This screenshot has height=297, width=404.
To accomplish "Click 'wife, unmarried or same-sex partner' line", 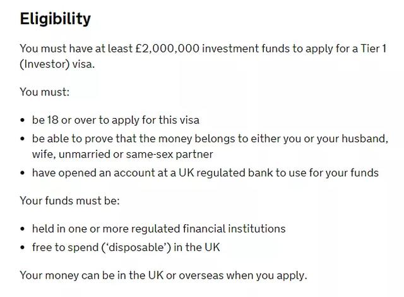I will click(122, 154).
